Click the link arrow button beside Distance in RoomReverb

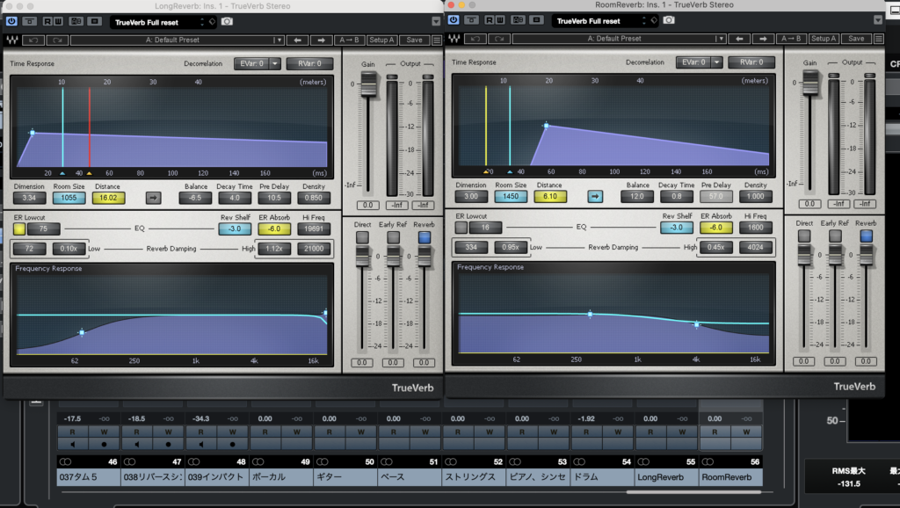coord(595,197)
